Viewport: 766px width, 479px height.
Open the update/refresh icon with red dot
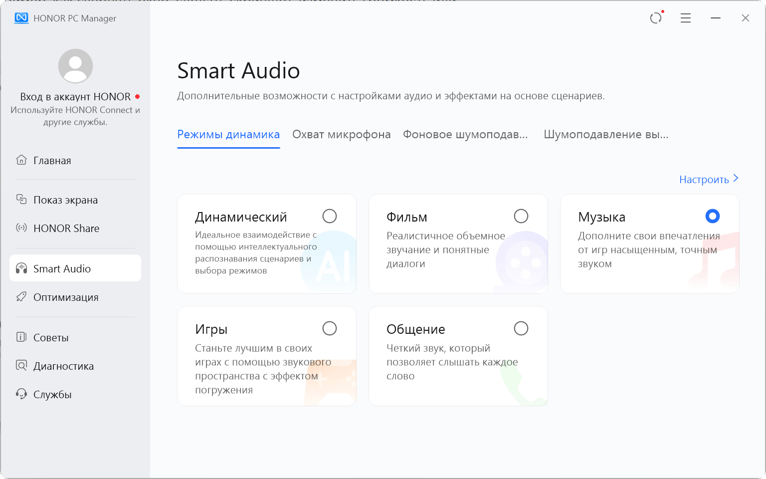pos(656,18)
